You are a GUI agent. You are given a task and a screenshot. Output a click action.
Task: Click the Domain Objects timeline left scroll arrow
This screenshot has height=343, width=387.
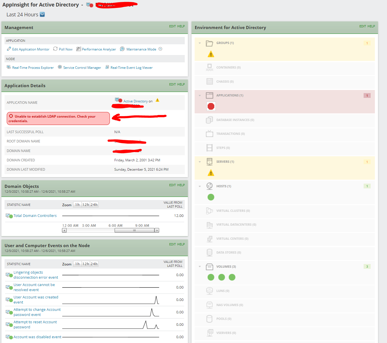[x=64, y=230]
